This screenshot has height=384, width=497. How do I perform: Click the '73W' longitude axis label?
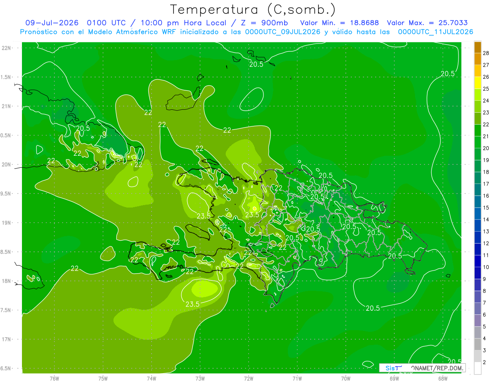200,378
